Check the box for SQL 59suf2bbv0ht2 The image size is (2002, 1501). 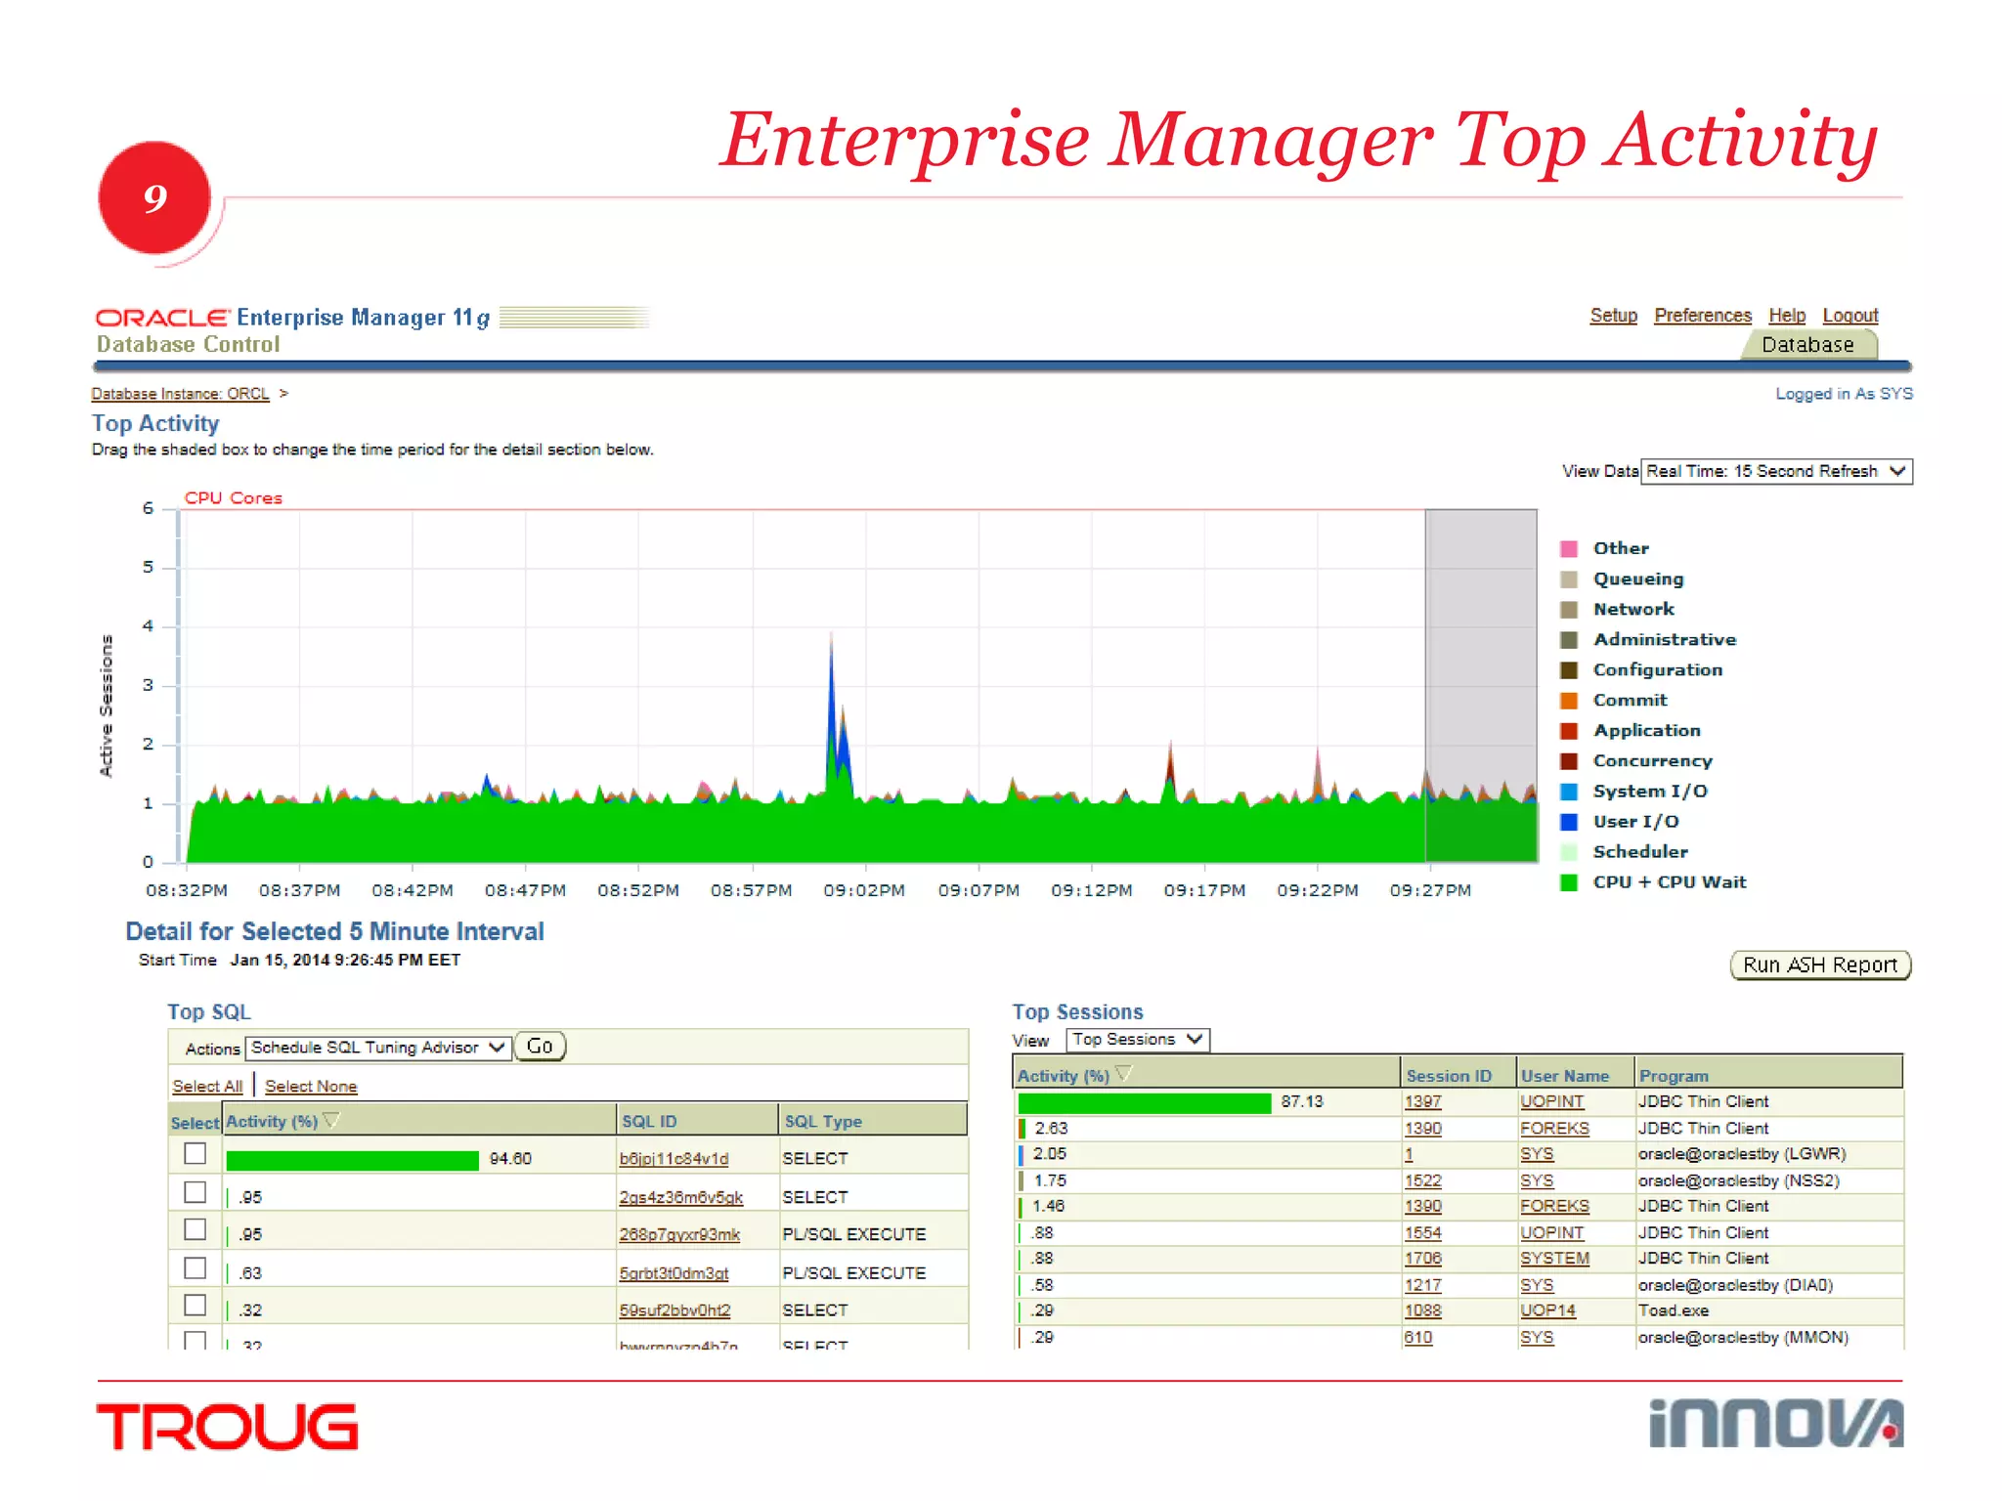pyautogui.click(x=196, y=1306)
